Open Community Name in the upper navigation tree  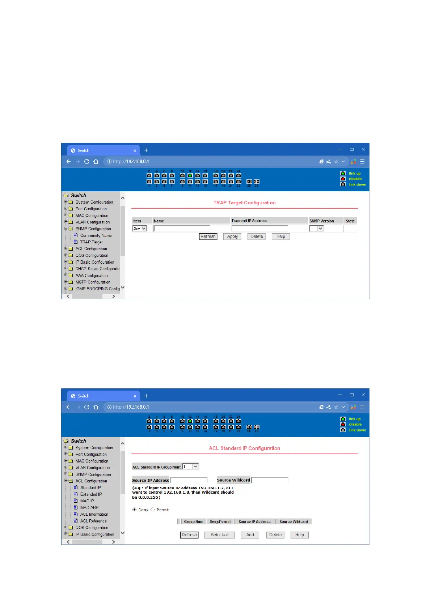pos(96,235)
